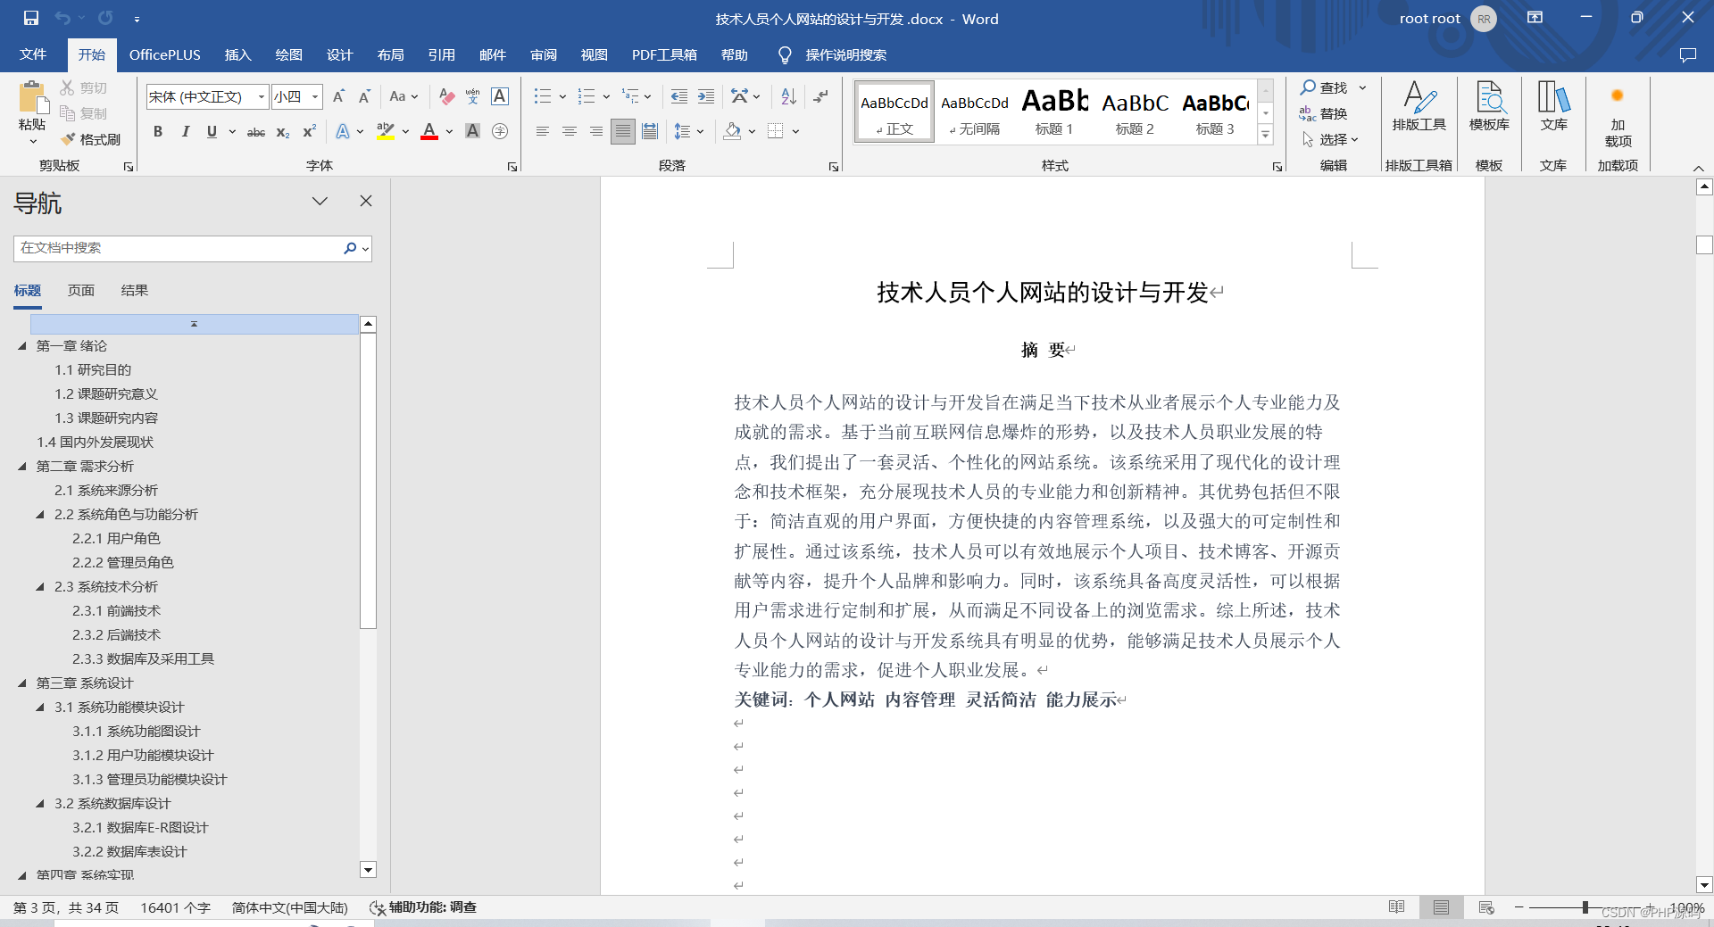Increase font size with grow icon
Image resolution: width=1714 pixels, height=927 pixels.
tap(338, 96)
